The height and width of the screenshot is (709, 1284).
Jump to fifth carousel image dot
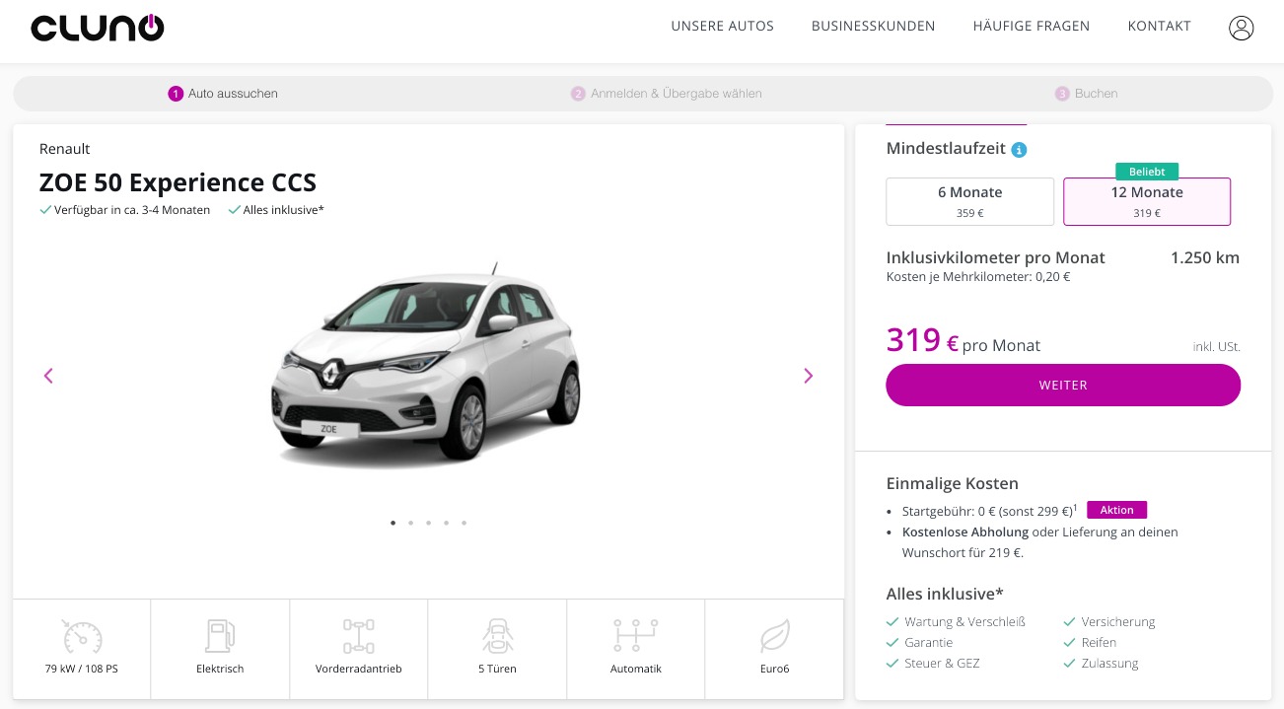(464, 523)
